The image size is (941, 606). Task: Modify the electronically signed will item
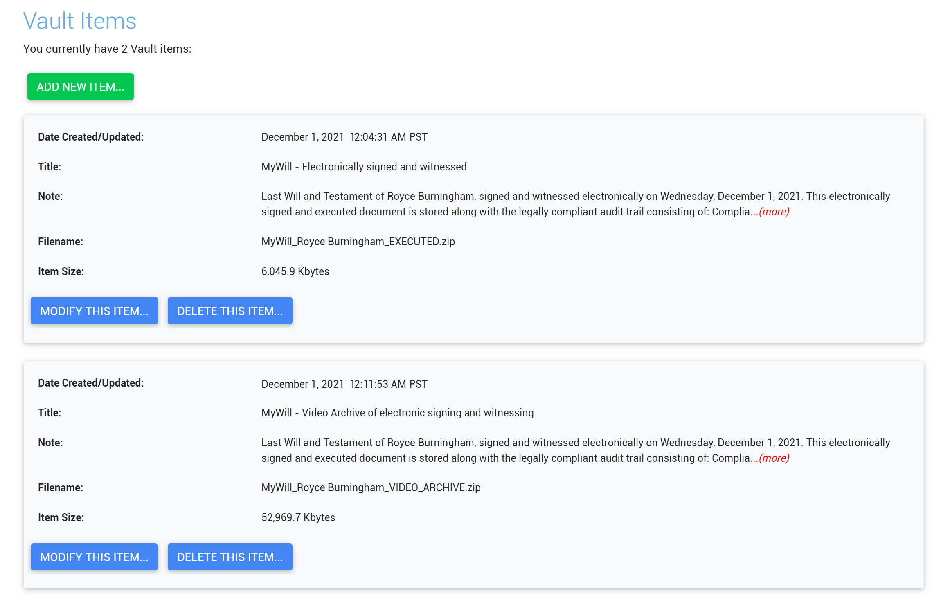(94, 311)
